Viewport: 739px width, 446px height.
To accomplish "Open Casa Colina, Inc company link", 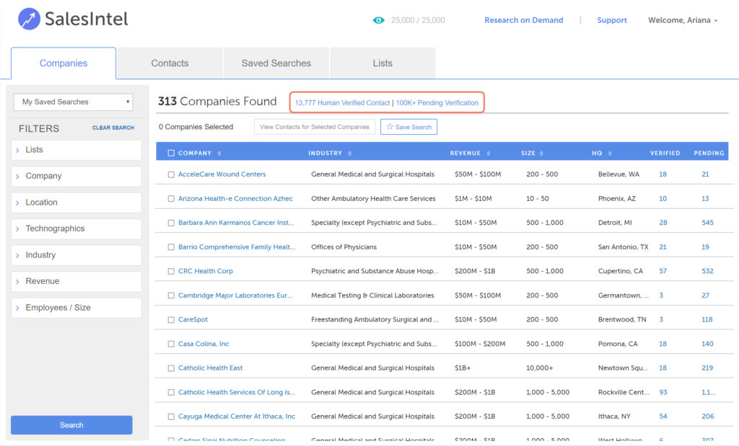I will coord(204,344).
